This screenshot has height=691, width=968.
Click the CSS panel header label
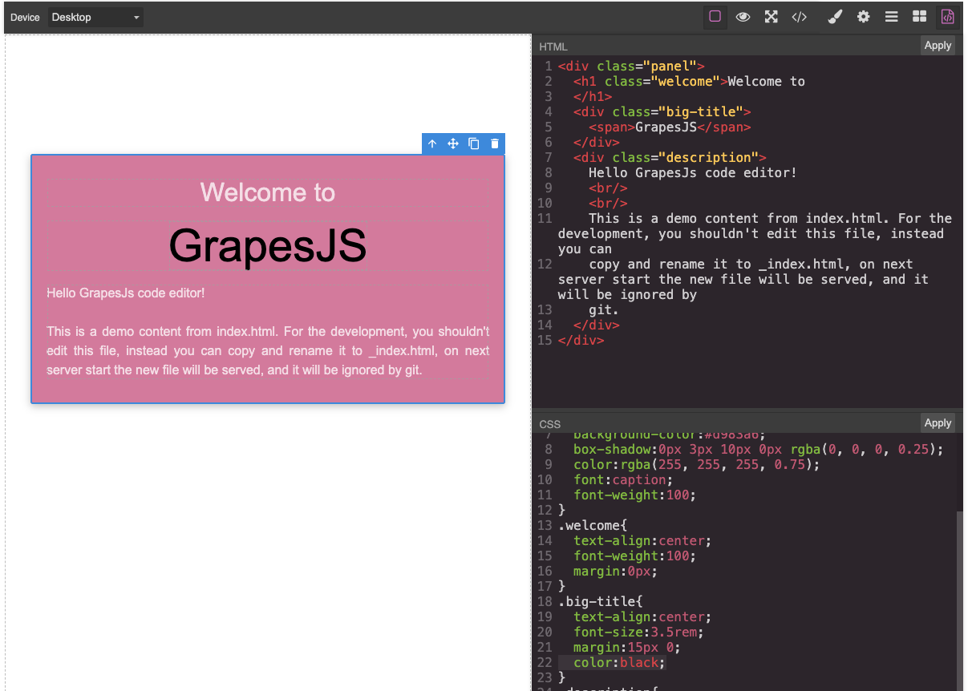550,424
